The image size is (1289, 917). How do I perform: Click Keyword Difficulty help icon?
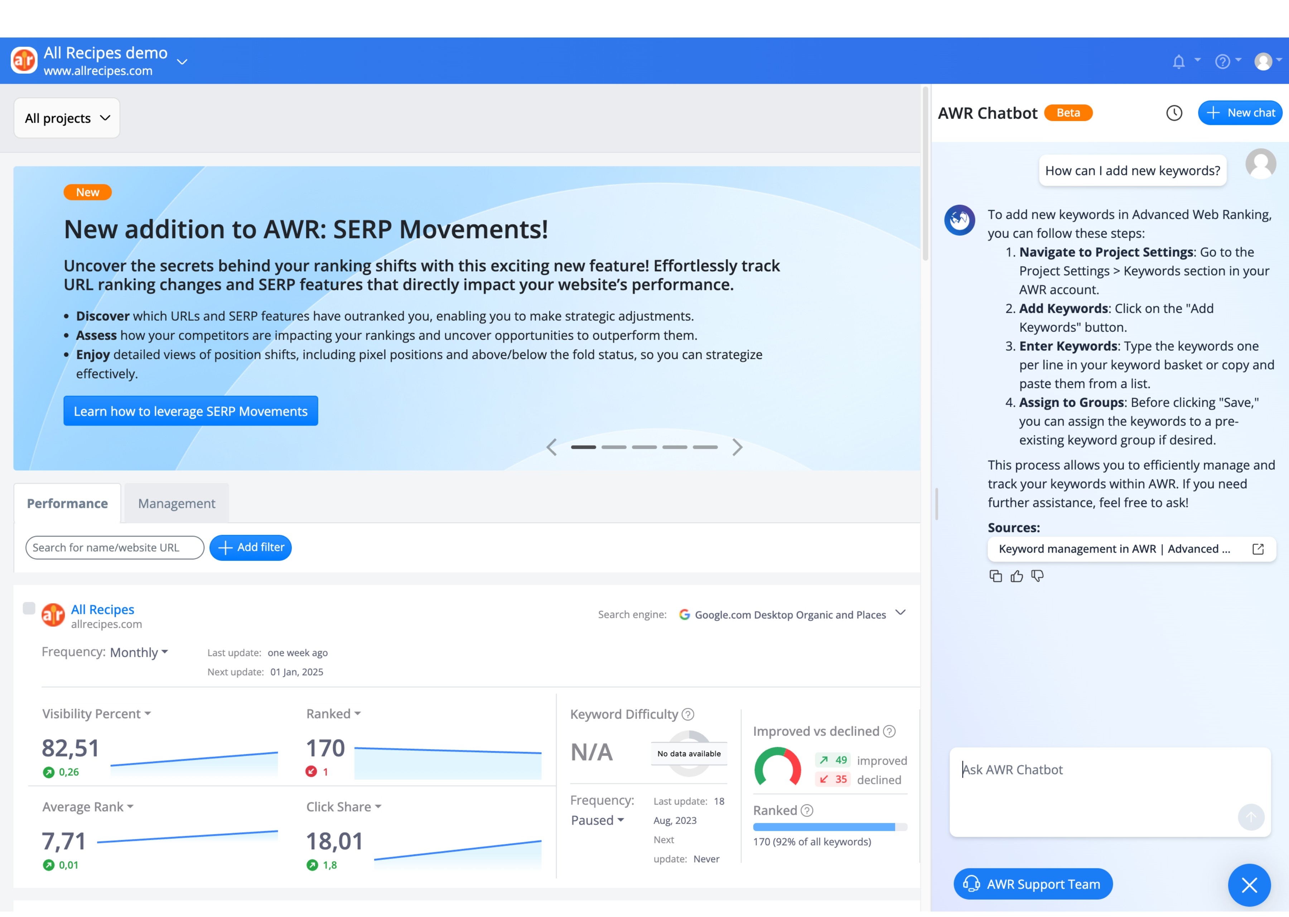[688, 714]
